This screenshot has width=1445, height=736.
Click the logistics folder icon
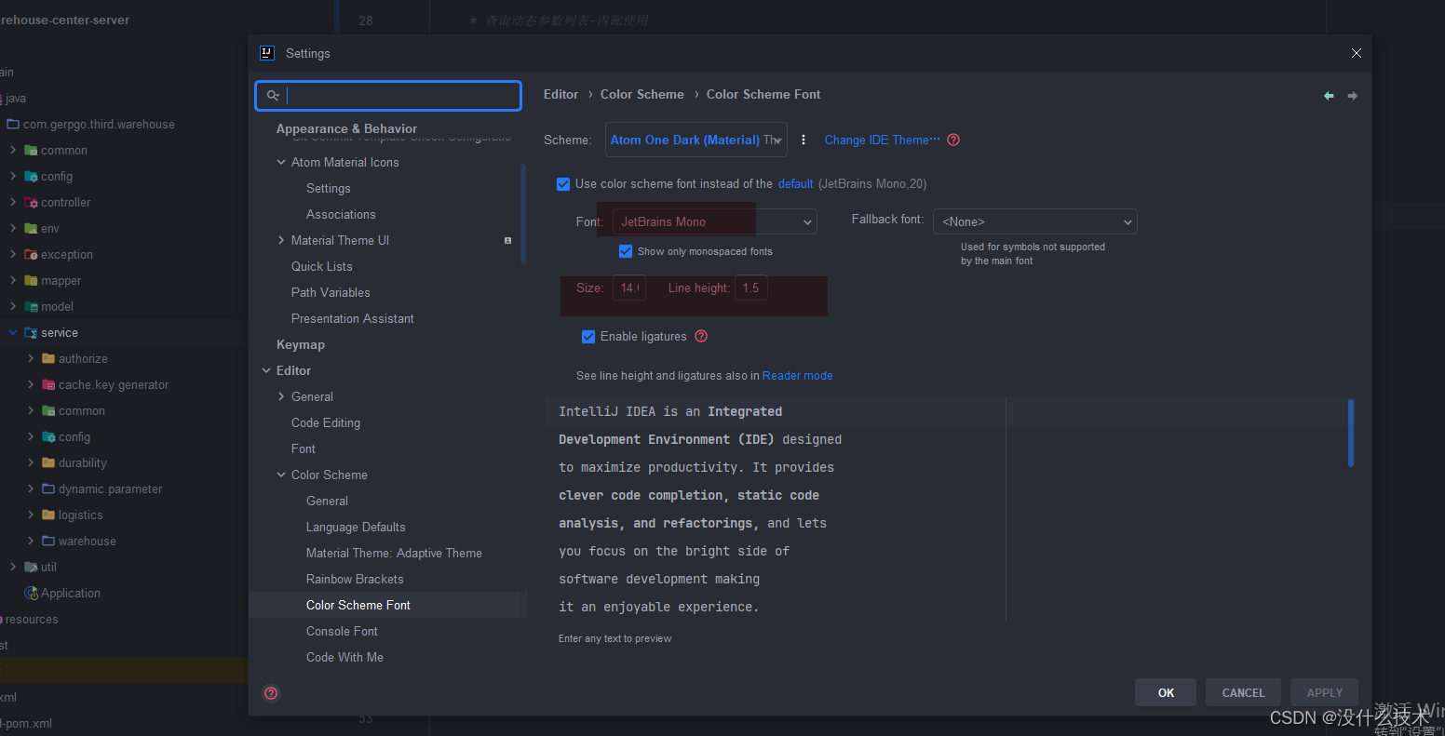(48, 515)
